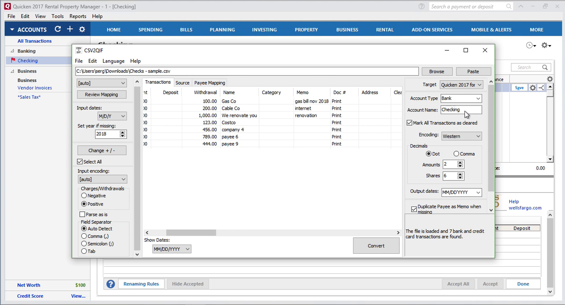Screen dimensions: 565x305
Task: Click the search magnifier in Quicken title bar
Action: coord(509,6)
